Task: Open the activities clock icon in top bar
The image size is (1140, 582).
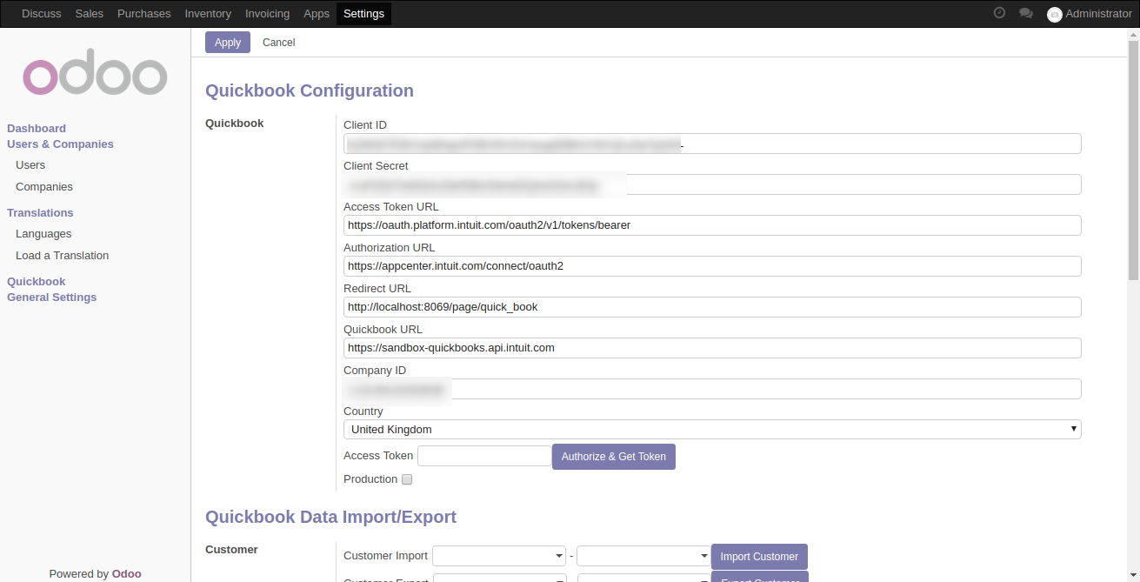Action: coord(999,13)
